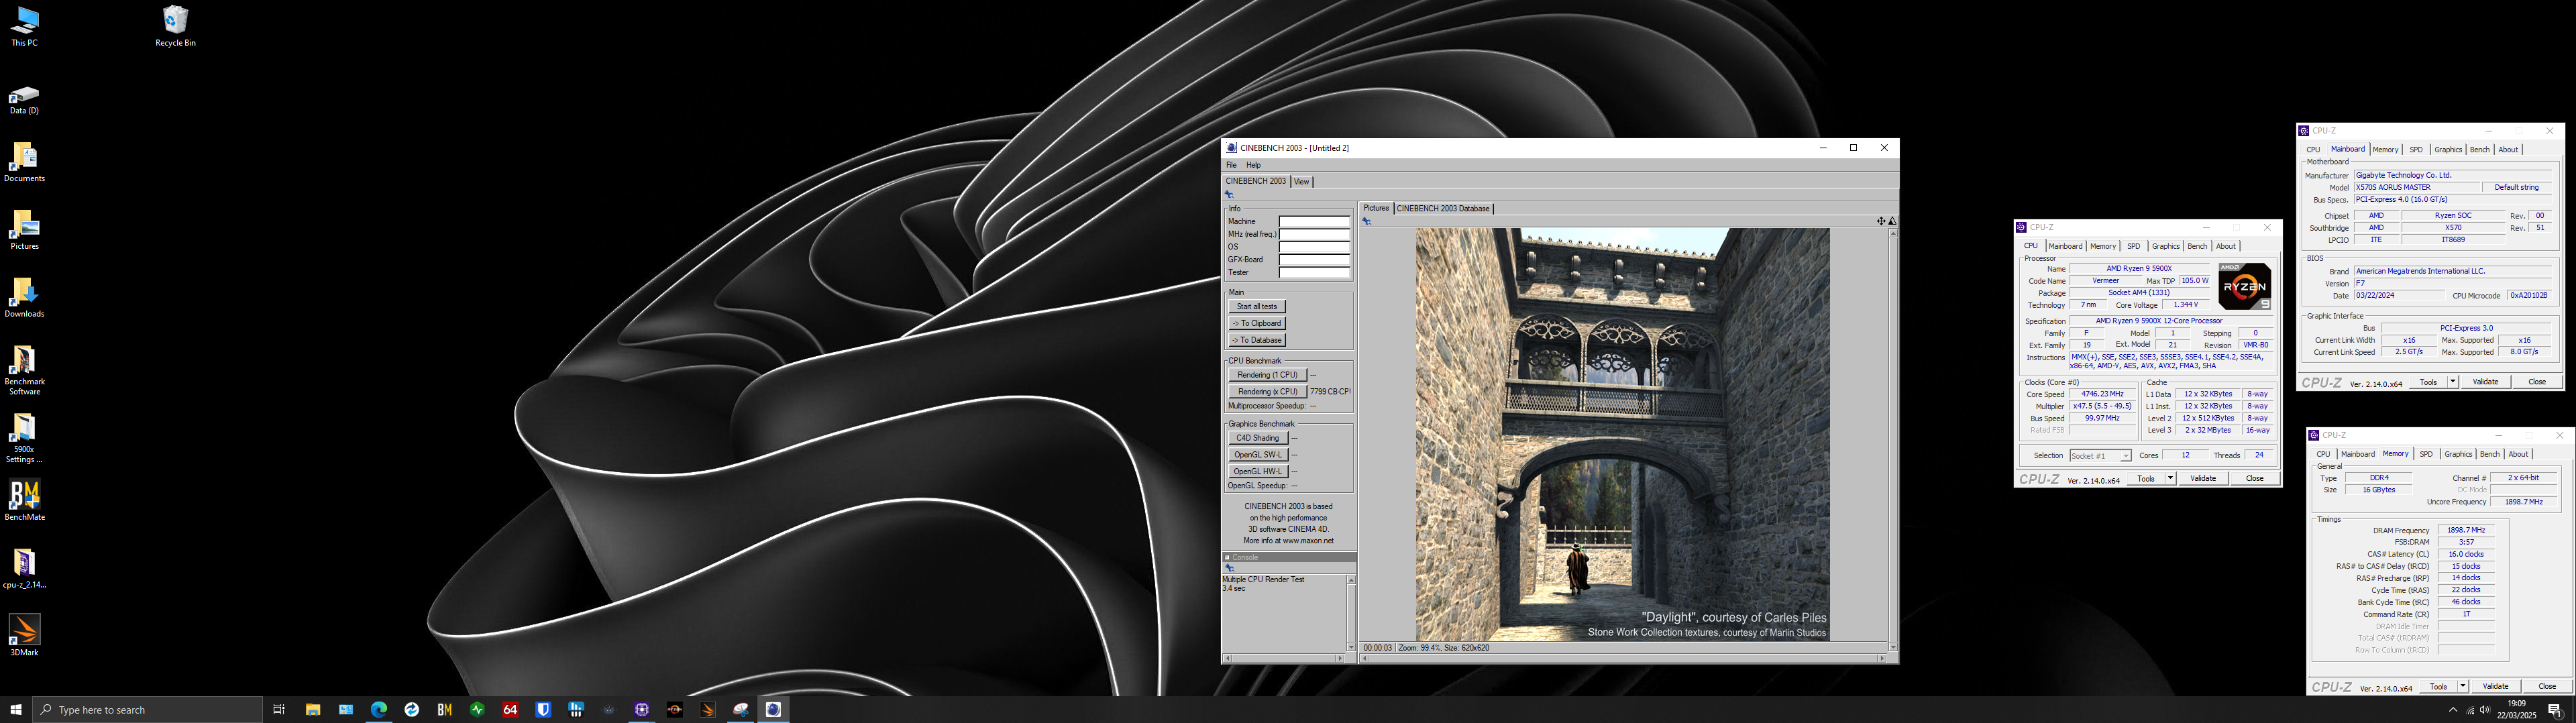The image size is (2576, 723).
Task: Select the Pictures desktop folder
Action: [x=24, y=231]
